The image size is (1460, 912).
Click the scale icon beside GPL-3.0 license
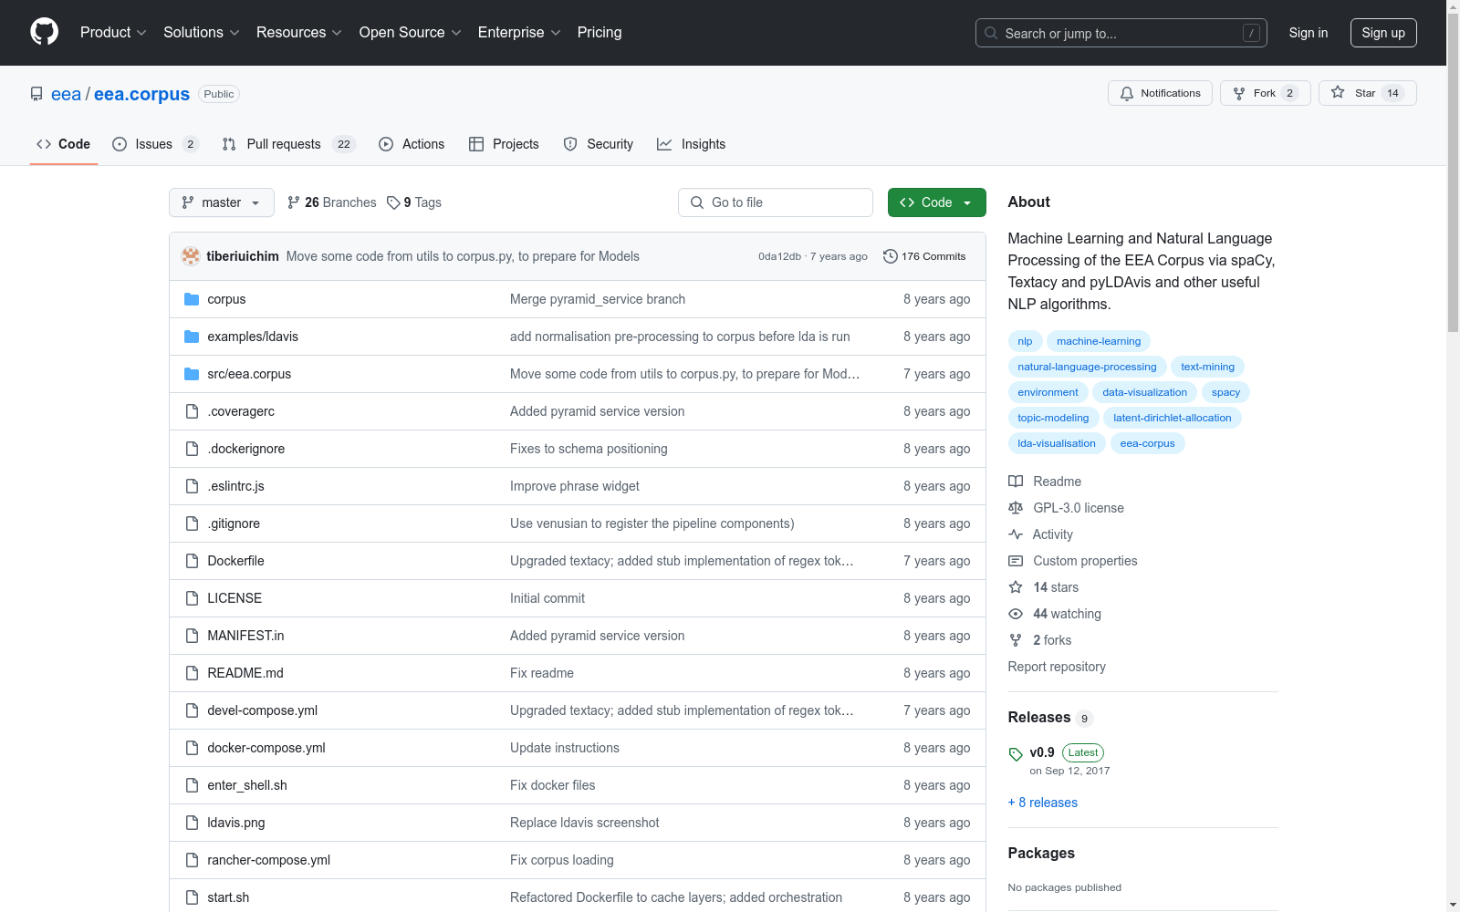pyautogui.click(x=1016, y=508)
